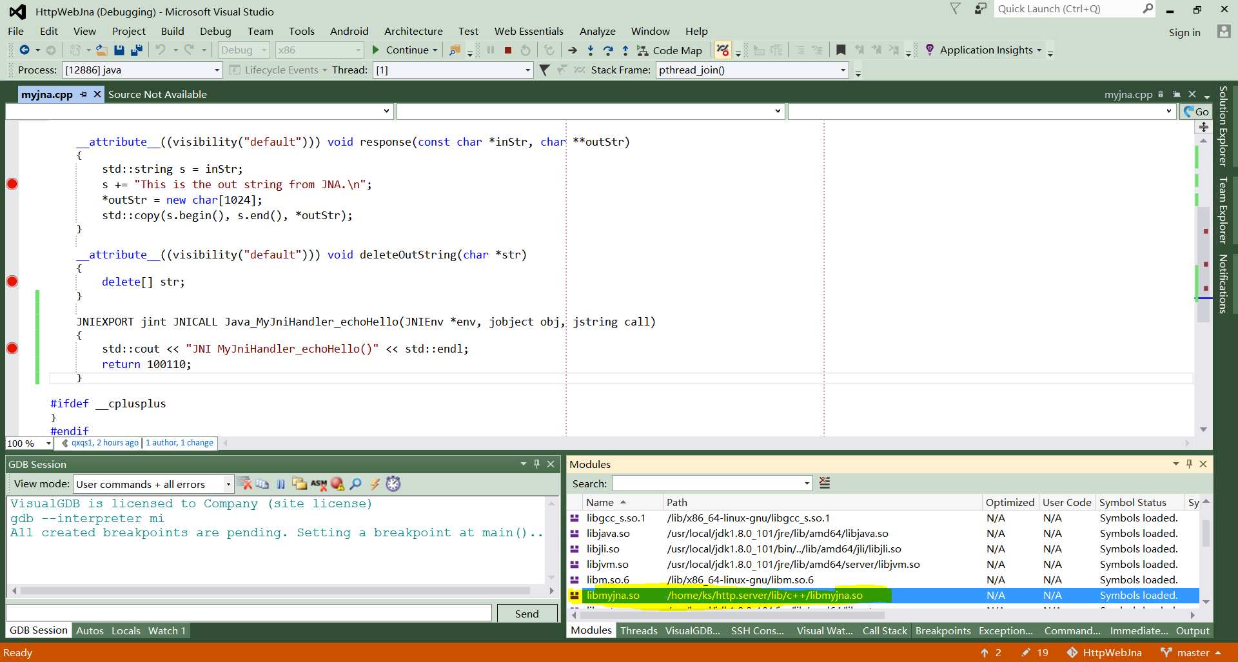Screen dimensions: 1238x662
Task: Click the feedback icon near Quick Launch
Action: point(980,8)
